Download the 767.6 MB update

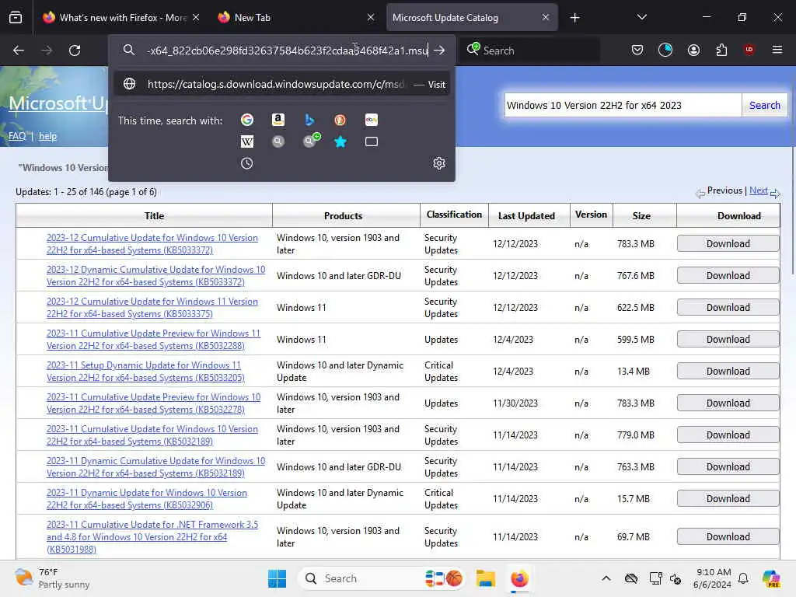tap(728, 276)
